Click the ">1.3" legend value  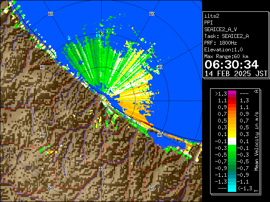point(221,94)
